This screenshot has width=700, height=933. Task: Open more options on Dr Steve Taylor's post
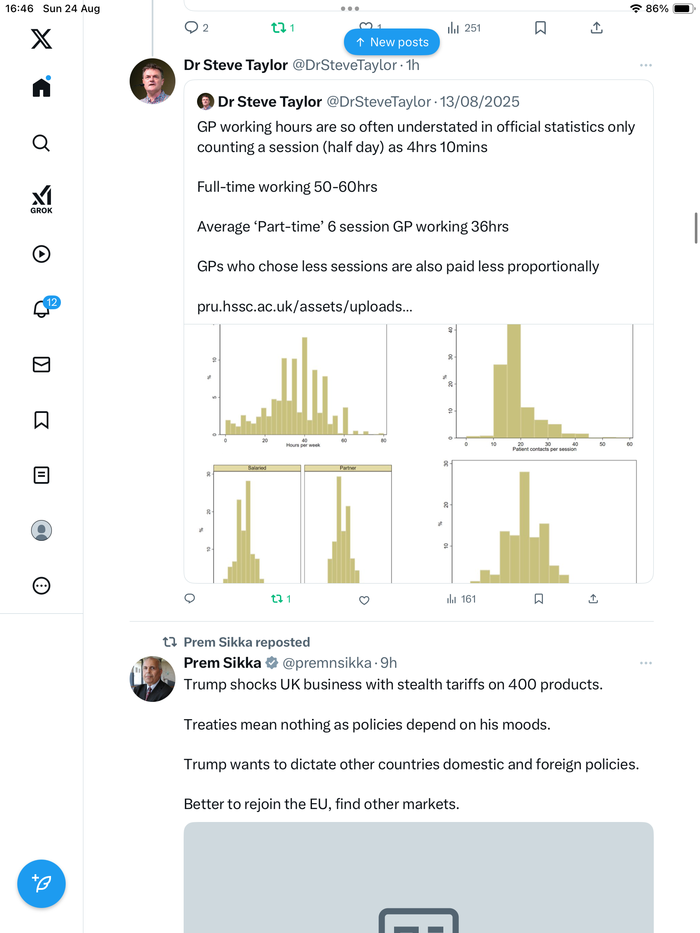(x=646, y=65)
